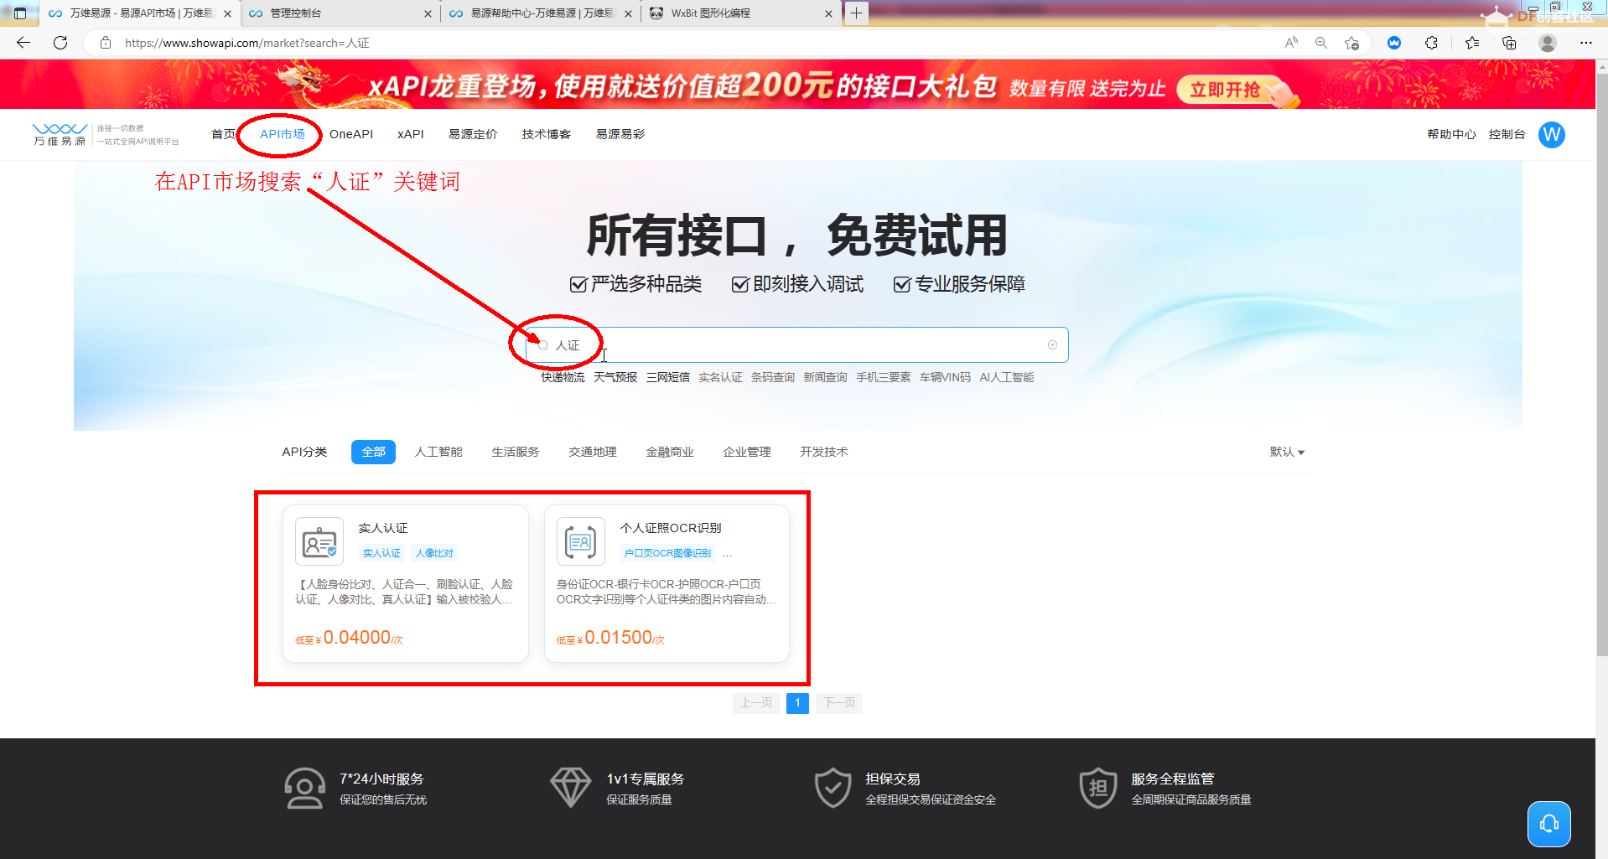Switch to the 管理控制台 browser tab
Viewport: 1608px width, 859px height.
(x=340, y=13)
